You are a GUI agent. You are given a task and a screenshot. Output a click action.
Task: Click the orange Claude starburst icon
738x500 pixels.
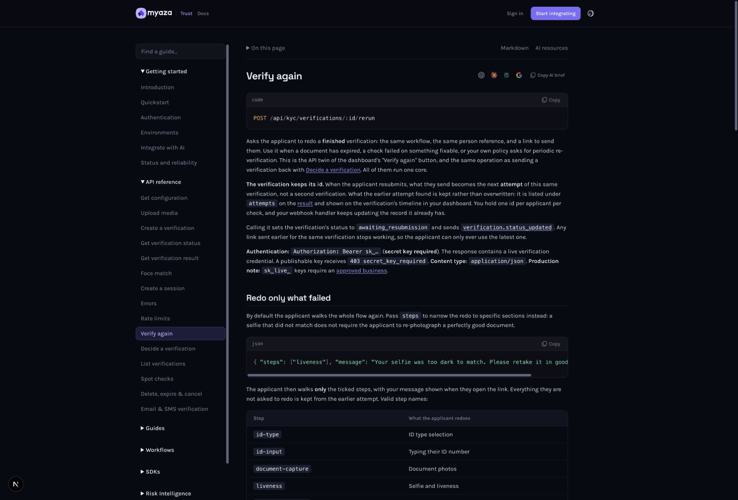pyautogui.click(x=494, y=75)
